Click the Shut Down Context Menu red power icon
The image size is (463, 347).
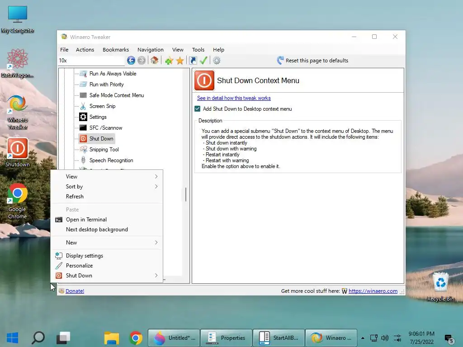[204, 80]
